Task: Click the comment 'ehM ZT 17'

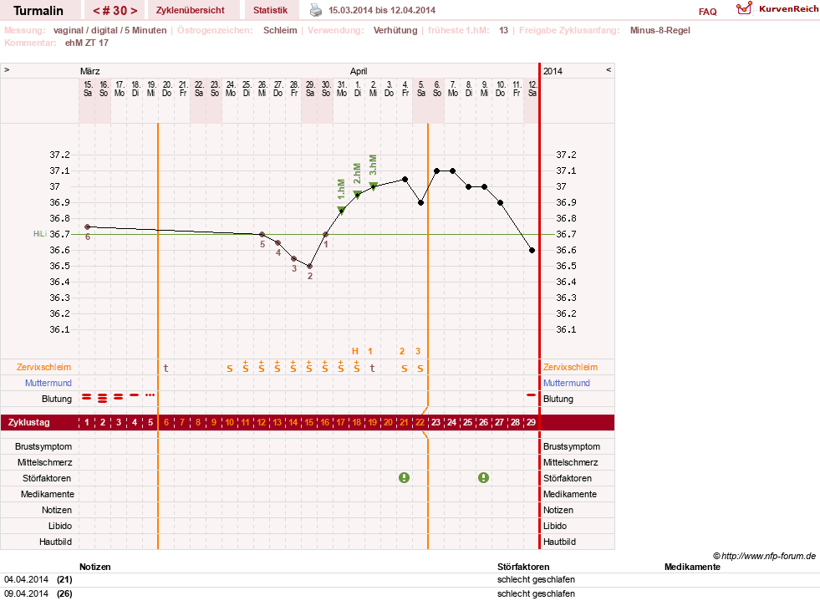Action: pos(87,43)
